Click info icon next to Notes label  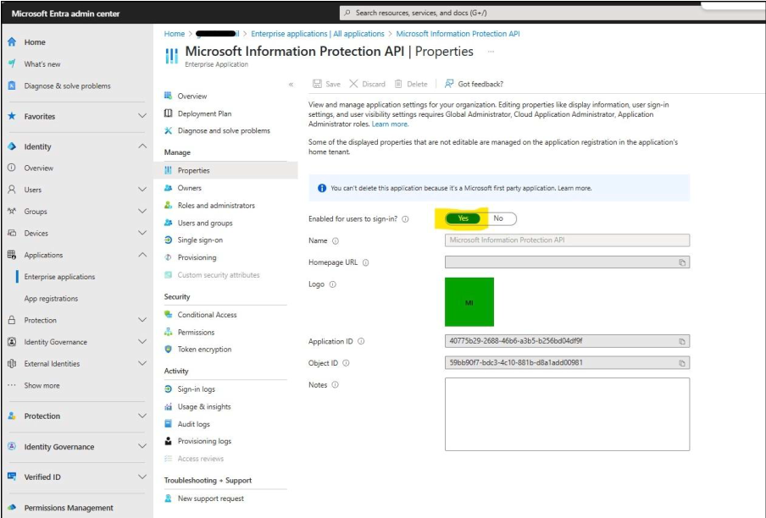click(336, 384)
